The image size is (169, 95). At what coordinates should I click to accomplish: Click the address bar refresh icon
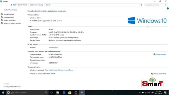tap(142, 5)
